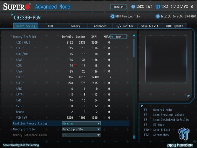197x148 pixels.
Task: Click the Memory Profile: heading
Action: (24, 37)
